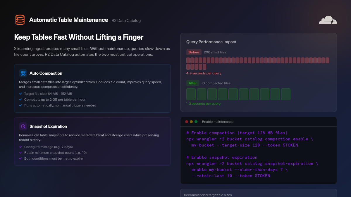
Task: Click the red dot in terminal header
Action: pos(187,122)
